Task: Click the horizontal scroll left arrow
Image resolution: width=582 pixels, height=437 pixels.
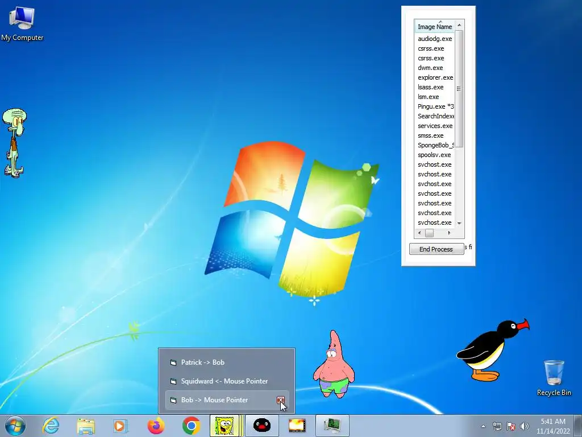Action: tap(419, 233)
